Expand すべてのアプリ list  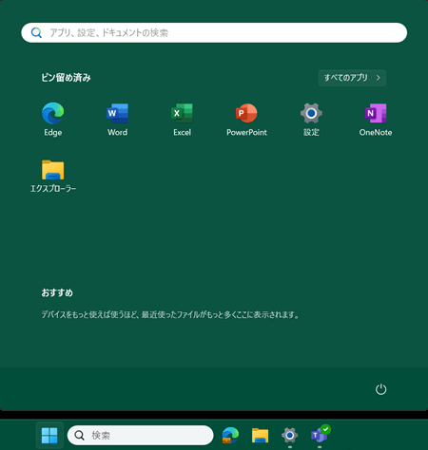click(352, 78)
